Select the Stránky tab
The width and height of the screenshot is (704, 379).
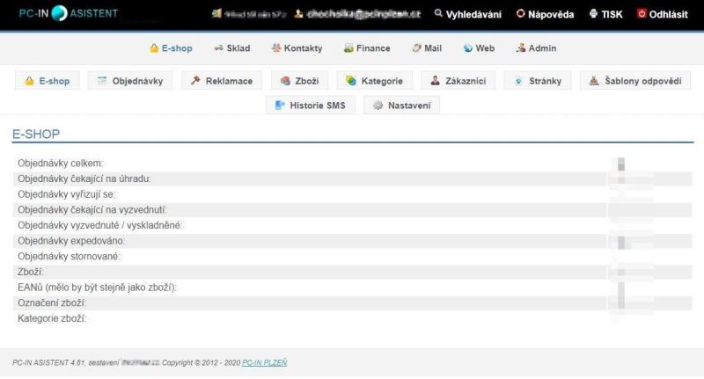click(x=539, y=81)
